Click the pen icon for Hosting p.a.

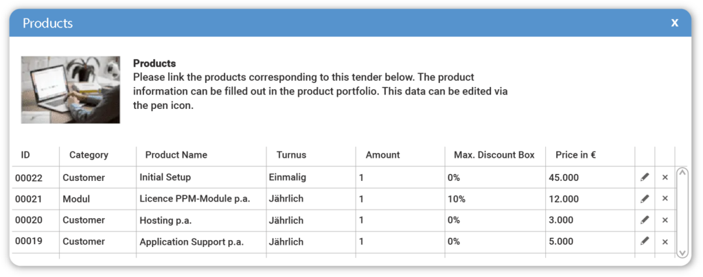[645, 220]
